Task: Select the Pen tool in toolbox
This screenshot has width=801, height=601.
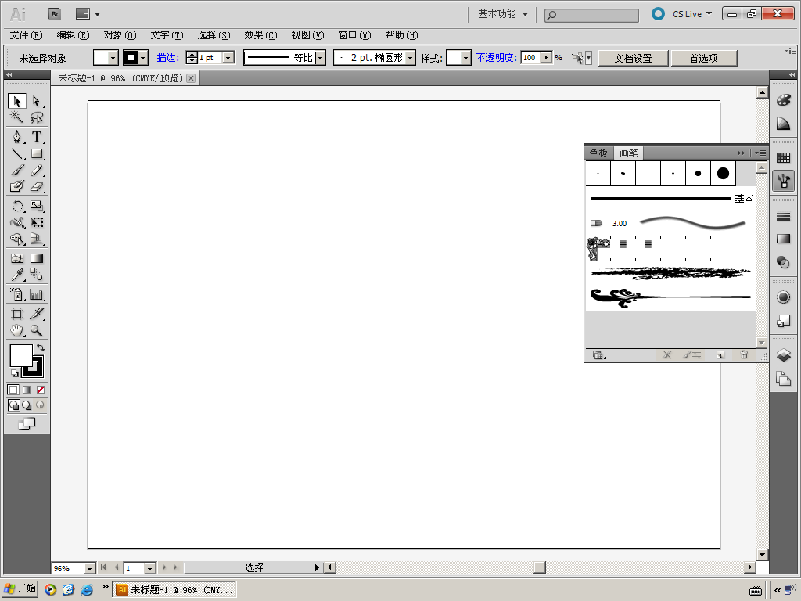Action: 17,136
